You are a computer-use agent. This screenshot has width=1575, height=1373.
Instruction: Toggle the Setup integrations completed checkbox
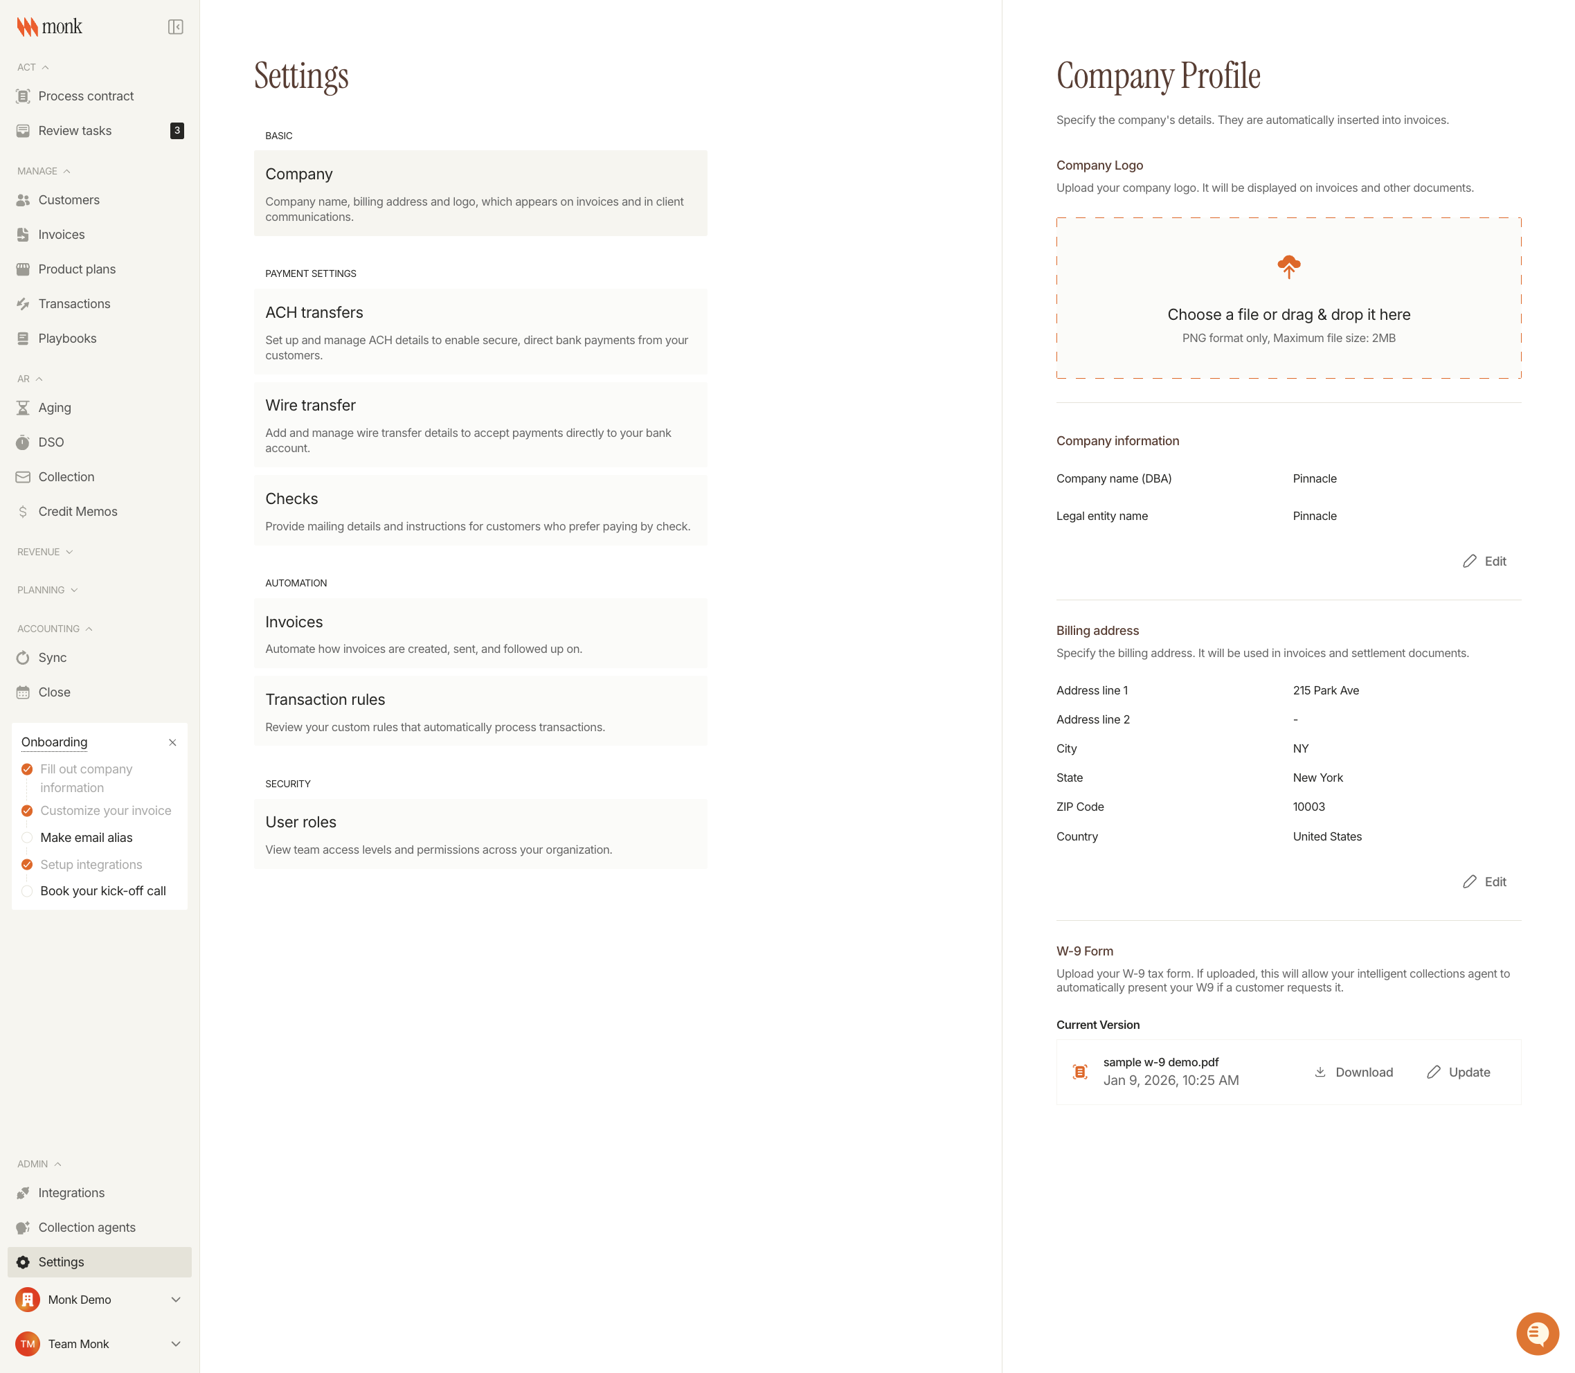point(28,864)
